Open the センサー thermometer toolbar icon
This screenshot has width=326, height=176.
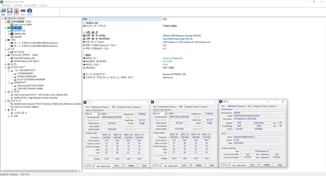click(x=16, y=12)
